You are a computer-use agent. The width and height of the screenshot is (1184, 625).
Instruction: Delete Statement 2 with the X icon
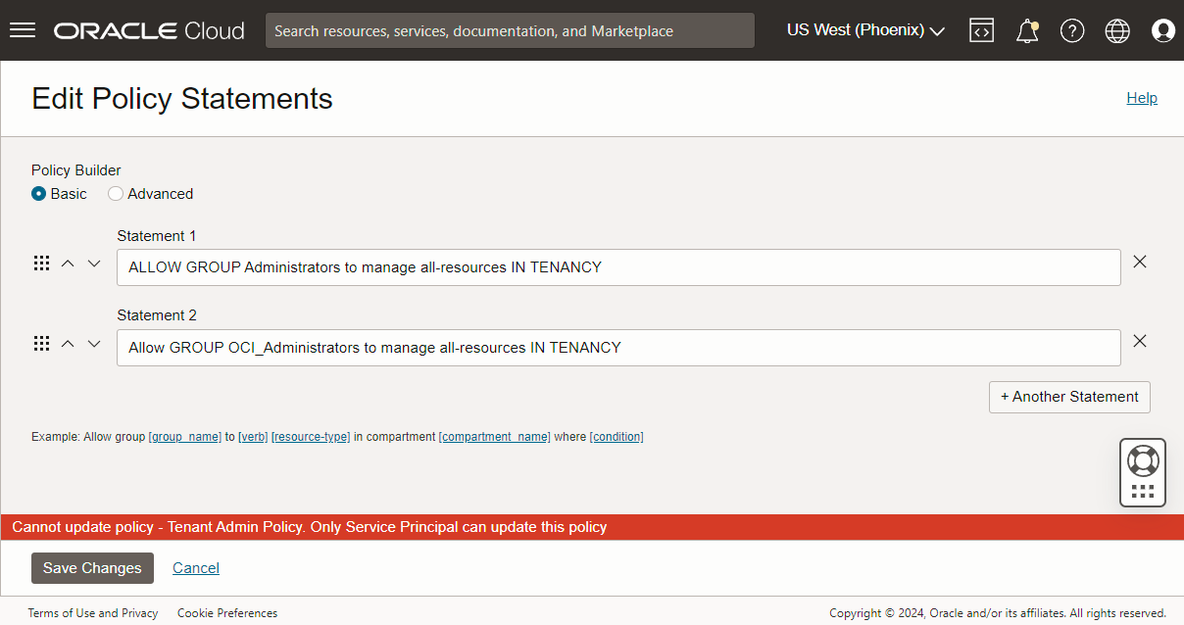point(1140,341)
